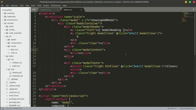Open the Selection menu
This screenshot has height=110, width=196.
point(14,5)
